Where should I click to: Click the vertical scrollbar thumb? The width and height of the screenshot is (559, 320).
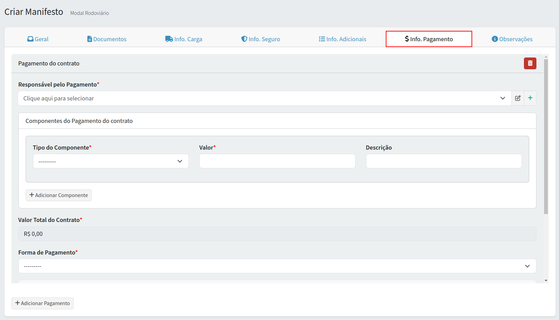point(546,136)
